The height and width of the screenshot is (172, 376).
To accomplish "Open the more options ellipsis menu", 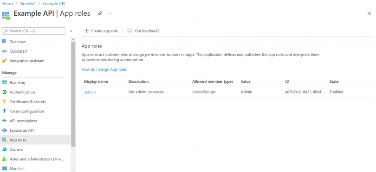I will point(110,13).
